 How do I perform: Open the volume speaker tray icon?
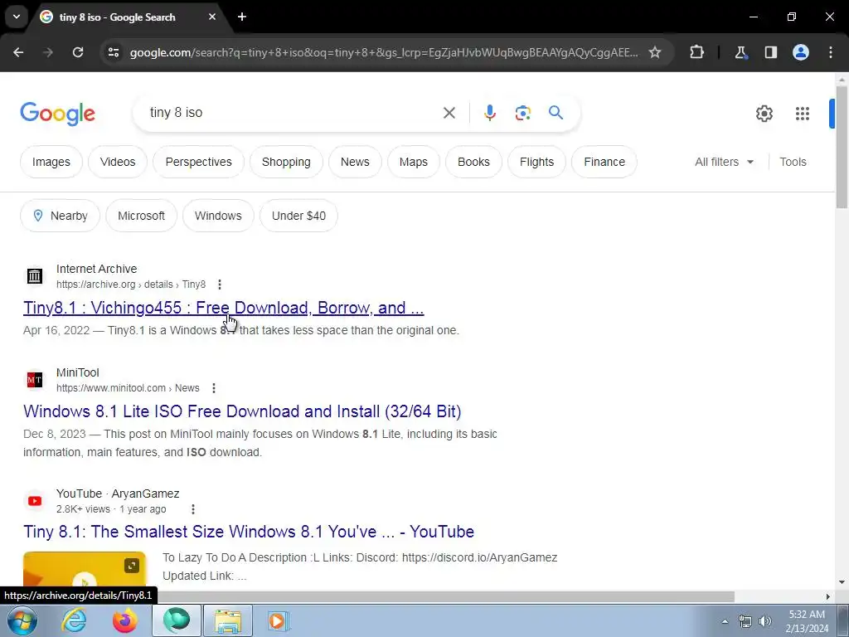pyautogui.click(x=765, y=621)
